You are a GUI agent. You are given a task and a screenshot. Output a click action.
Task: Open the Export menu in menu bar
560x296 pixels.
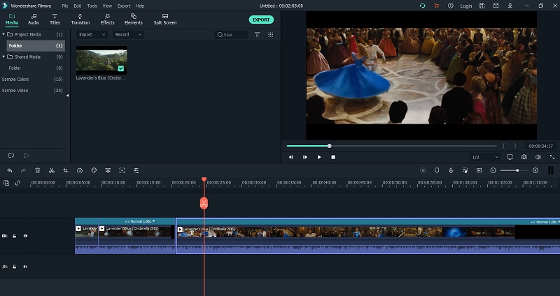124,6
